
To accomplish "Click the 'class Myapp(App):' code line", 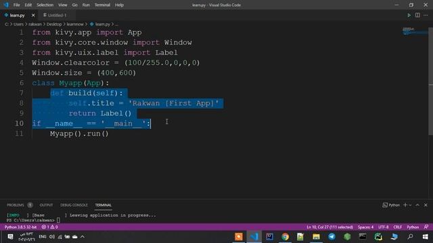I will pos(70,83).
